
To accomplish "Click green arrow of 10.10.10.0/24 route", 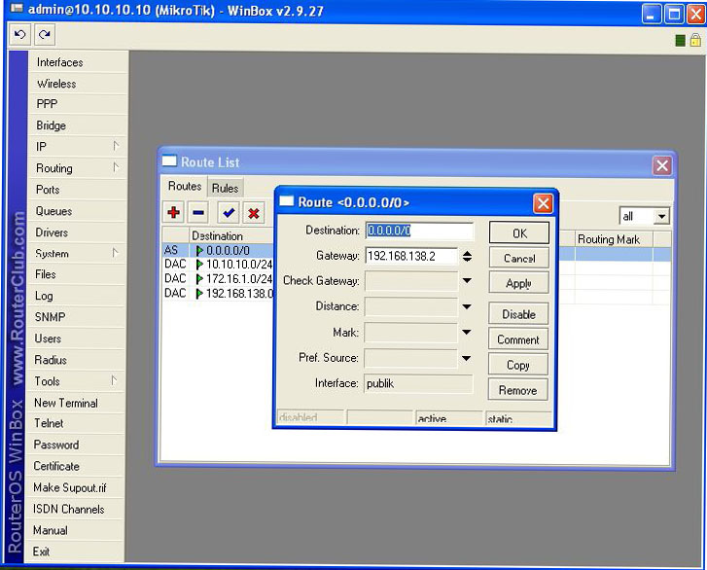I will tap(199, 265).
